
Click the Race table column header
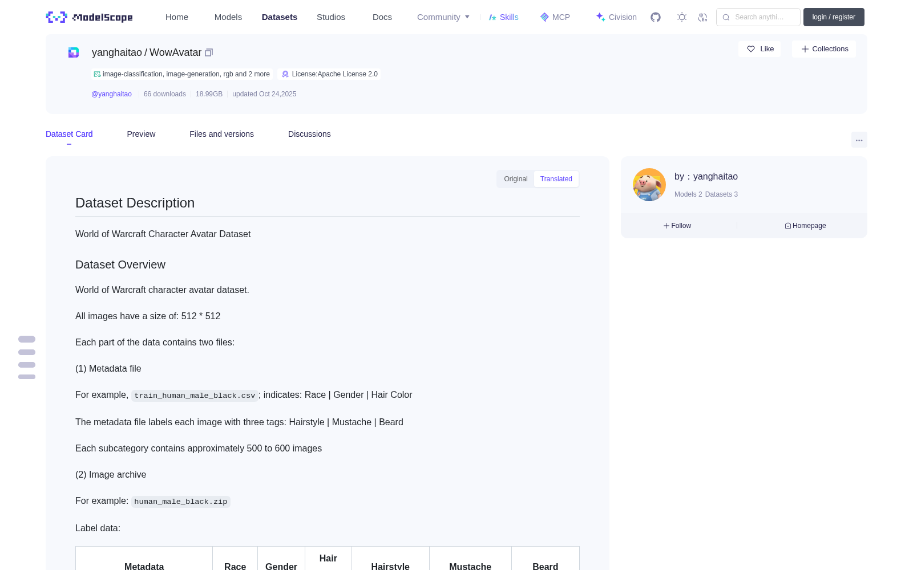[x=235, y=566]
